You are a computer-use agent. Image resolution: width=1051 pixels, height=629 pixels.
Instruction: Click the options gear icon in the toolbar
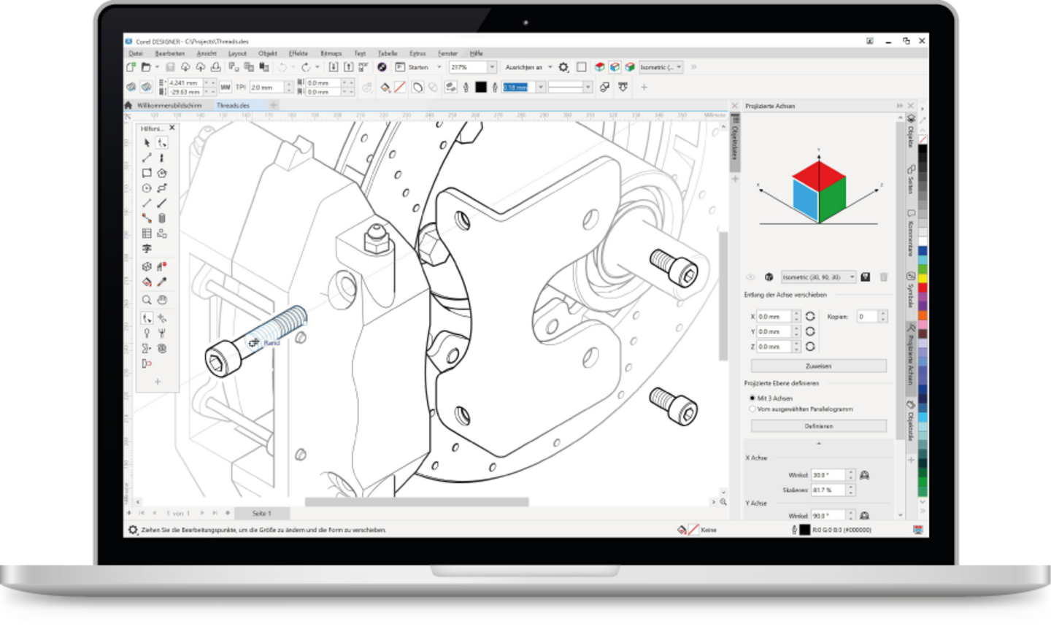point(563,67)
